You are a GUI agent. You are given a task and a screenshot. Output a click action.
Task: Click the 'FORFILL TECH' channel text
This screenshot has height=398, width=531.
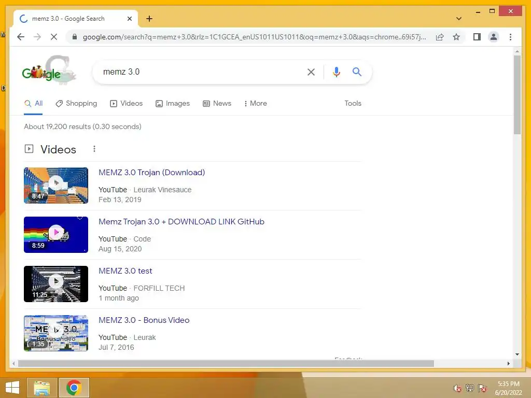pyautogui.click(x=159, y=288)
